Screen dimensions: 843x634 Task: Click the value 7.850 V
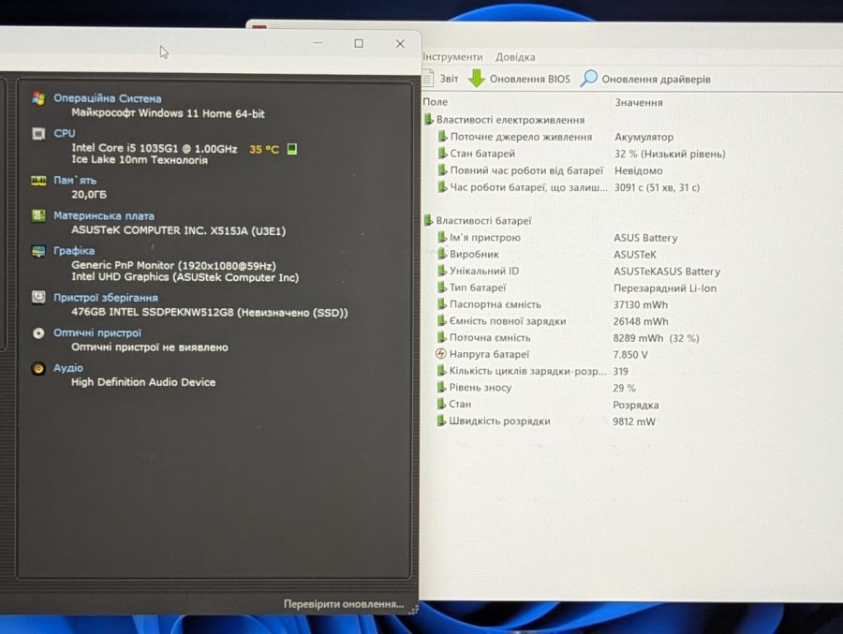630,354
